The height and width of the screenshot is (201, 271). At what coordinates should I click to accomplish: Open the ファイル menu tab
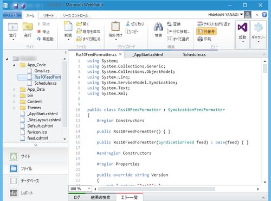point(12,15)
